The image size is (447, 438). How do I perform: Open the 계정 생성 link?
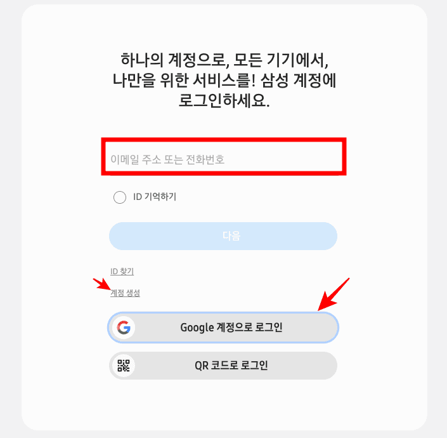125,293
